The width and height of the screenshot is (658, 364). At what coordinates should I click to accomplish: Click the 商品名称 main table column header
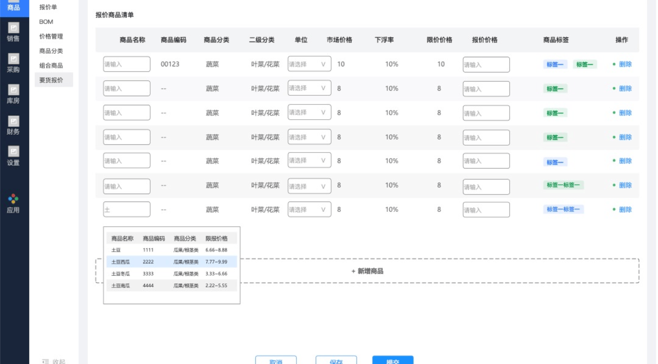pyautogui.click(x=132, y=40)
